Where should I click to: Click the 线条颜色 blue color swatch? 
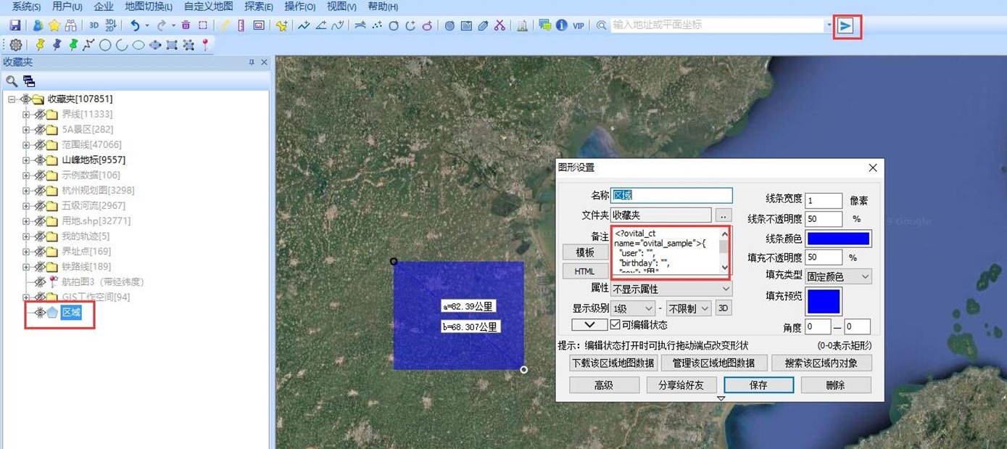tap(838, 239)
